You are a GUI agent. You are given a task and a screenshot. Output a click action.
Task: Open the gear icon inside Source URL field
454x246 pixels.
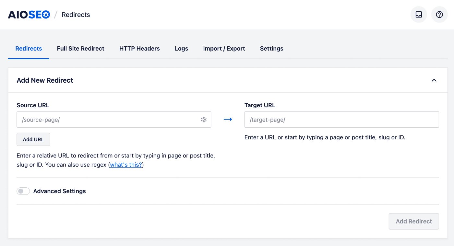pyautogui.click(x=204, y=119)
